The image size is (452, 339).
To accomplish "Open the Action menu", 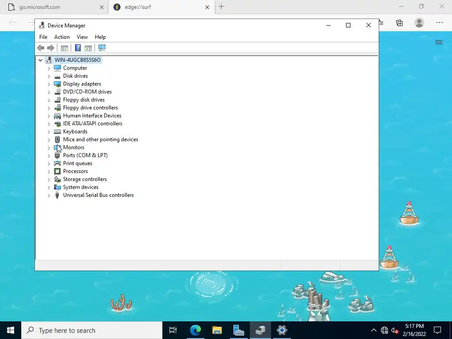I will point(62,37).
